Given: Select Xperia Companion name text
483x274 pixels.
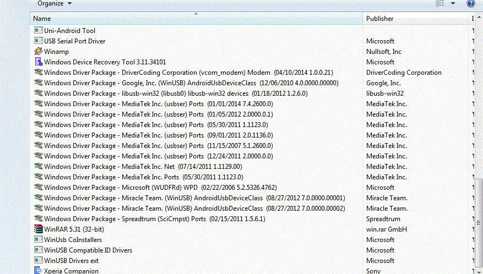Looking at the screenshot, I should [71, 271].
